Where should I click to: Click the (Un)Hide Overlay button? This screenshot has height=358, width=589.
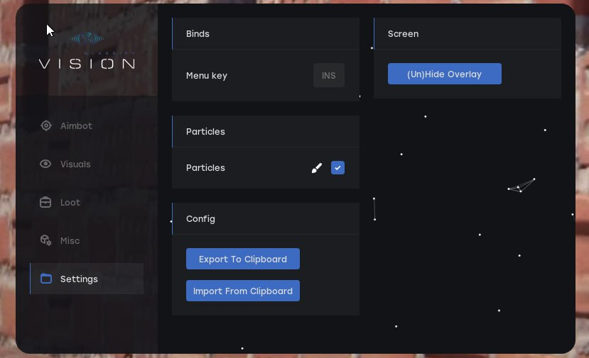(444, 74)
